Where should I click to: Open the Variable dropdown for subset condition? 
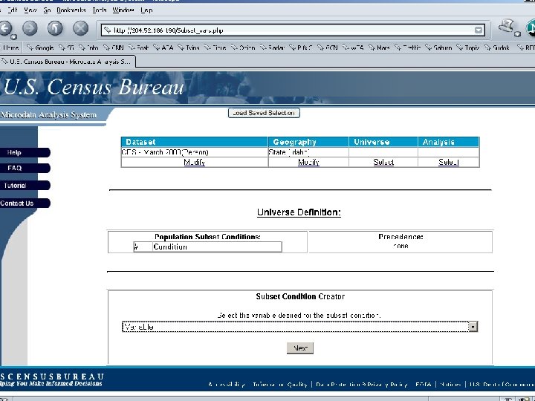coord(299,327)
